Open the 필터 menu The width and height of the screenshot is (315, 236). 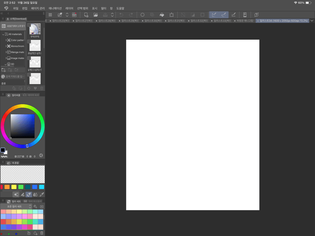click(103, 8)
